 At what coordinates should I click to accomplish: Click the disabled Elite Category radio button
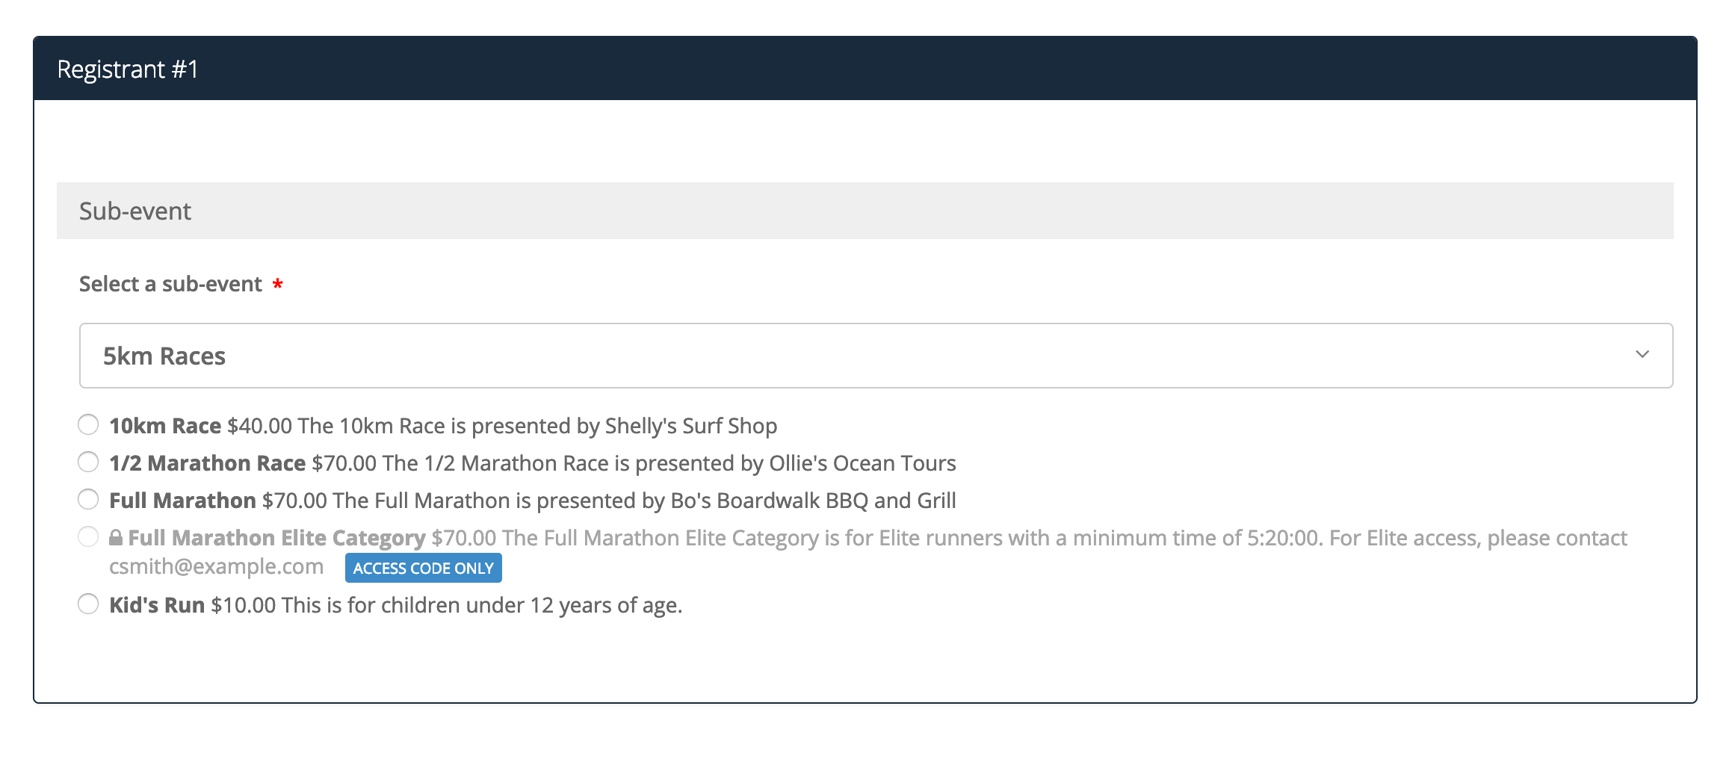tap(88, 536)
